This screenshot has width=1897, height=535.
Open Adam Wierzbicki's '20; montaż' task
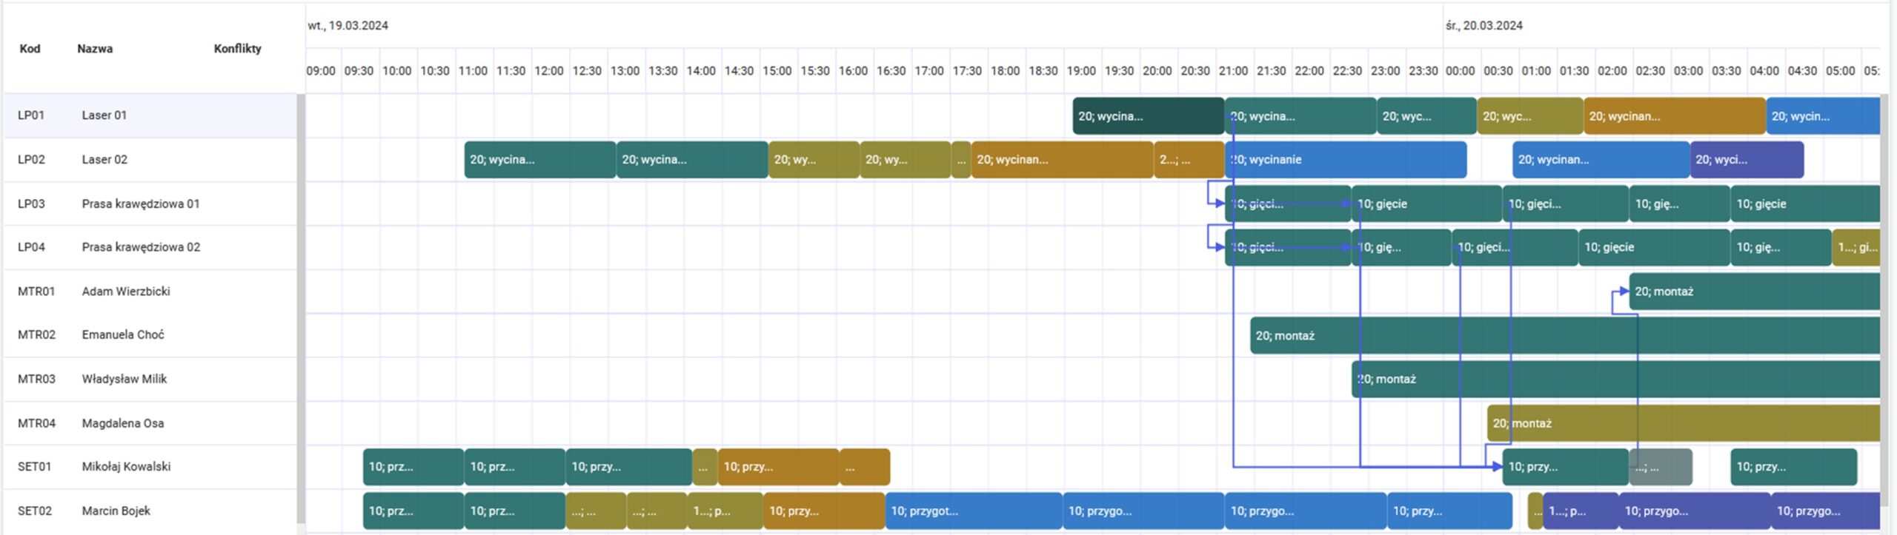[1755, 292]
